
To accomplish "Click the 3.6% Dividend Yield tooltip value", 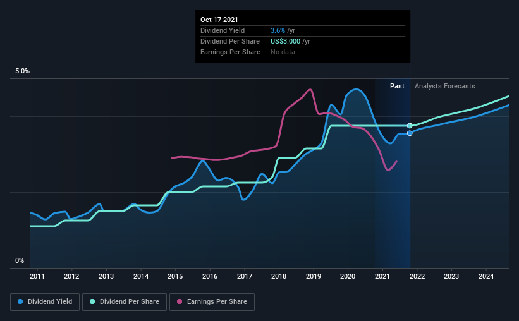I will 278,30.
